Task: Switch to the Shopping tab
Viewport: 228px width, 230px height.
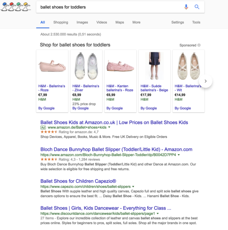Action: click(61, 22)
